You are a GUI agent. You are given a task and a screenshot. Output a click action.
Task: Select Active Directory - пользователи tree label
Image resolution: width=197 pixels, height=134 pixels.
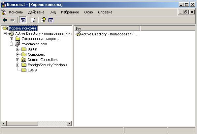(44, 33)
